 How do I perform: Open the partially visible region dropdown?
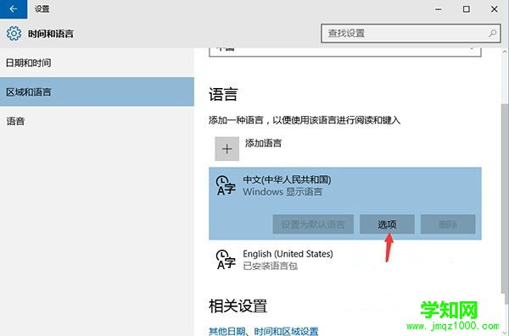[x=345, y=52]
